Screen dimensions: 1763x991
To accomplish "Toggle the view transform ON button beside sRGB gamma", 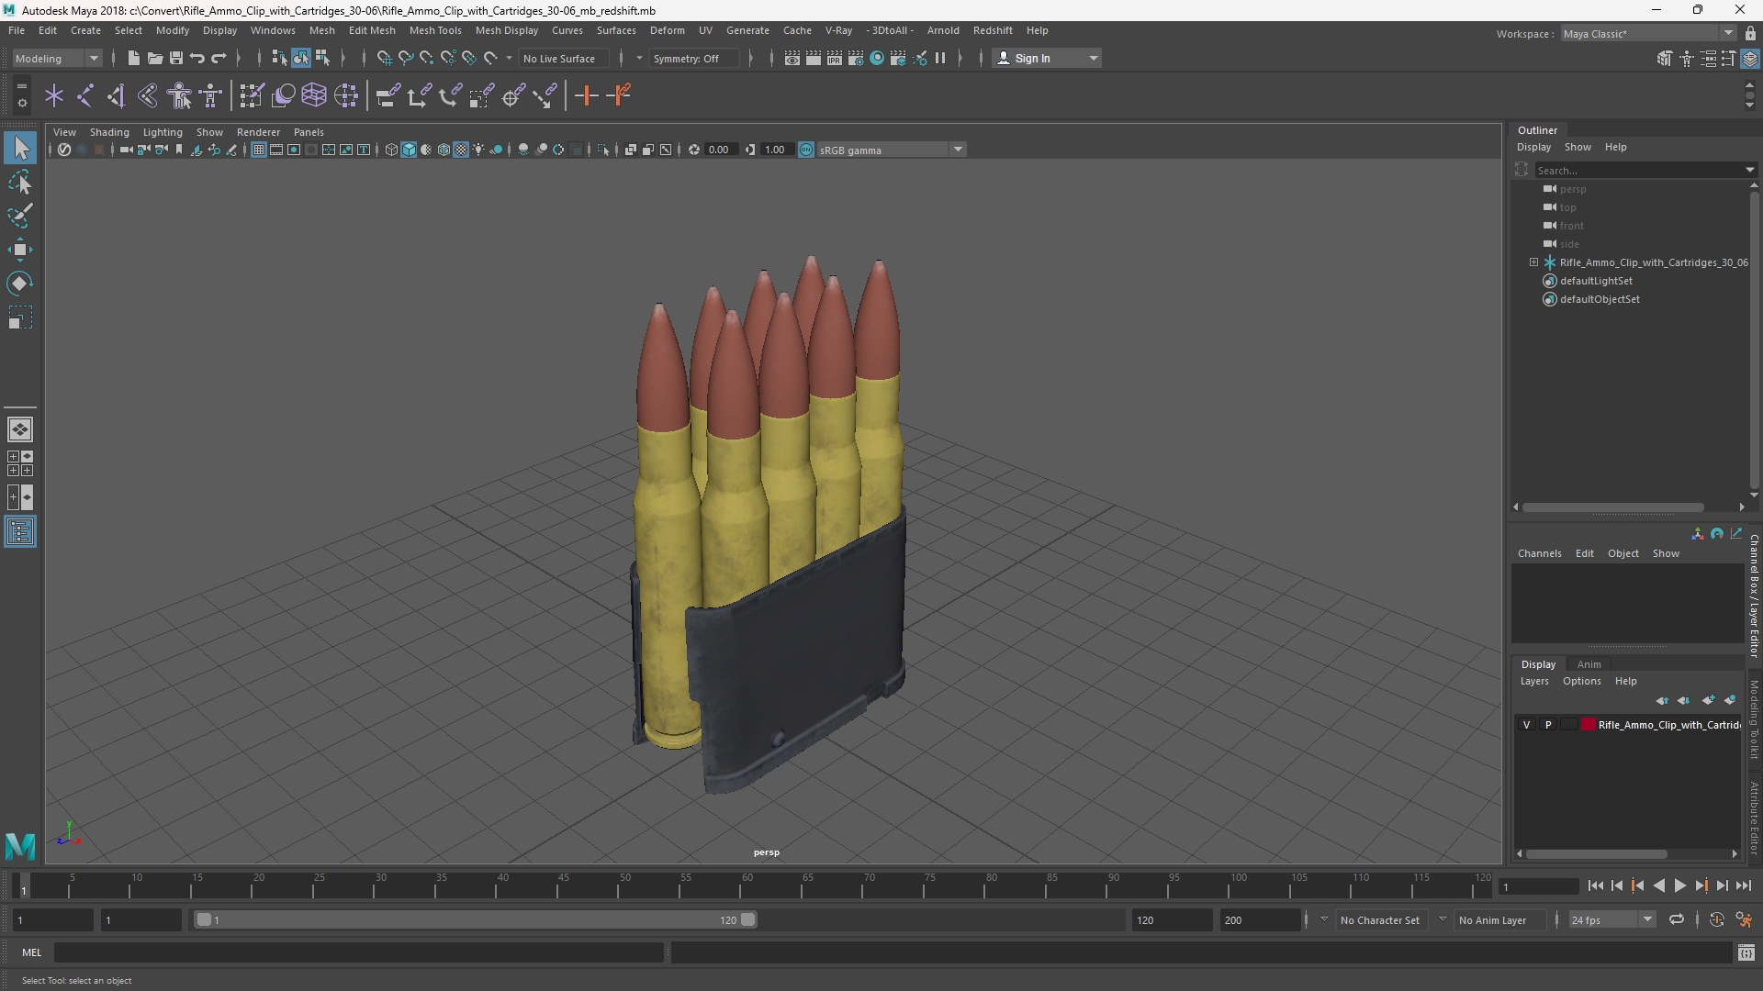I will pos(806,150).
